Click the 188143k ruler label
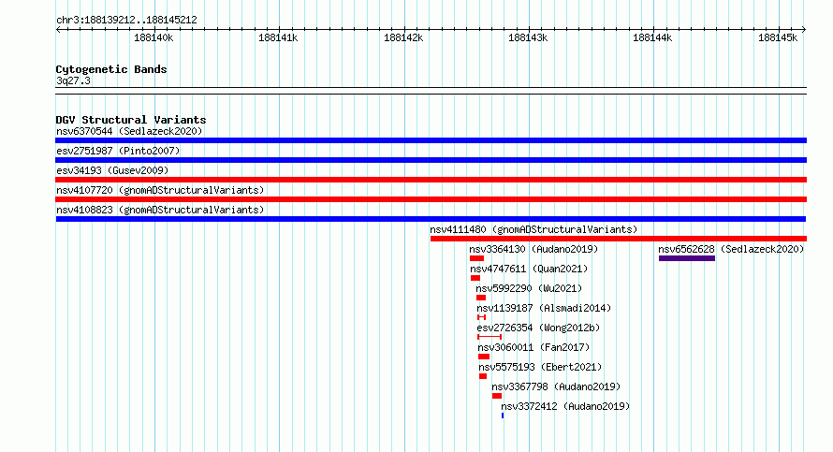This screenshot has height=452, width=833. (528, 37)
